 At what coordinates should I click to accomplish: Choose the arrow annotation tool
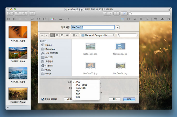tap(26, 19)
